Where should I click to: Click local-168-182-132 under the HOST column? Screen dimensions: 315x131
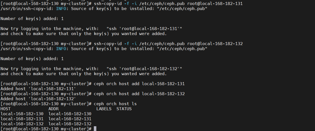click(22, 124)
